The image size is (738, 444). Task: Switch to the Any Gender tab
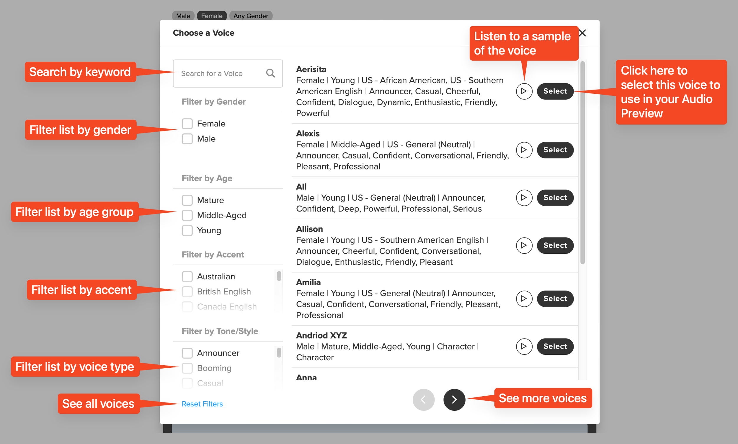(x=251, y=16)
